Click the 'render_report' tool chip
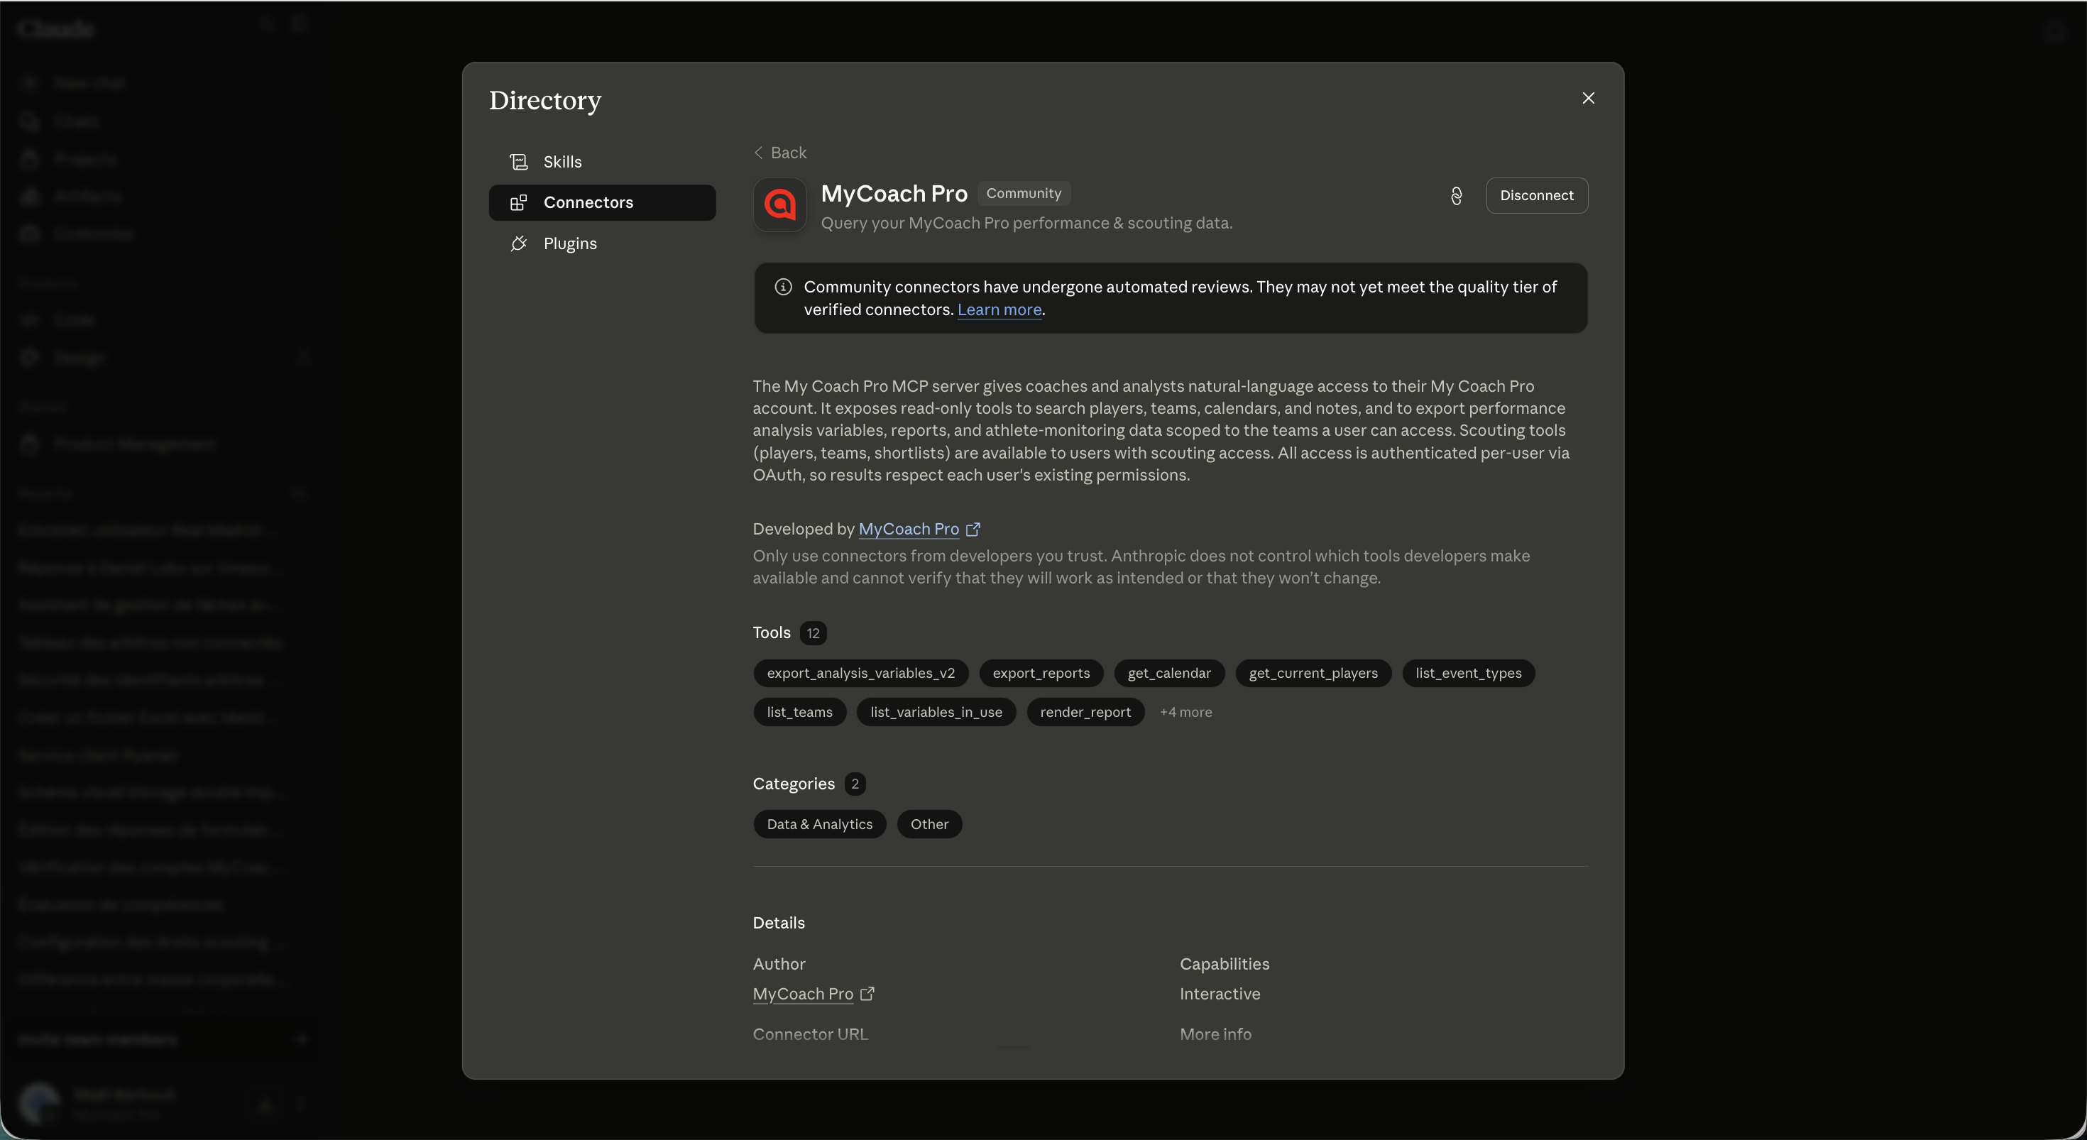The height and width of the screenshot is (1140, 2087). pyautogui.click(x=1085, y=712)
